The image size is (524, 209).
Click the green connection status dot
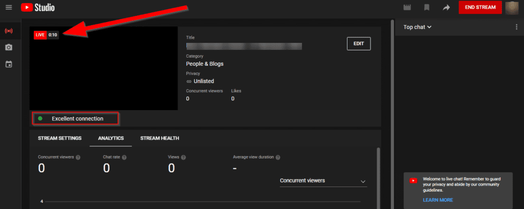click(x=40, y=118)
